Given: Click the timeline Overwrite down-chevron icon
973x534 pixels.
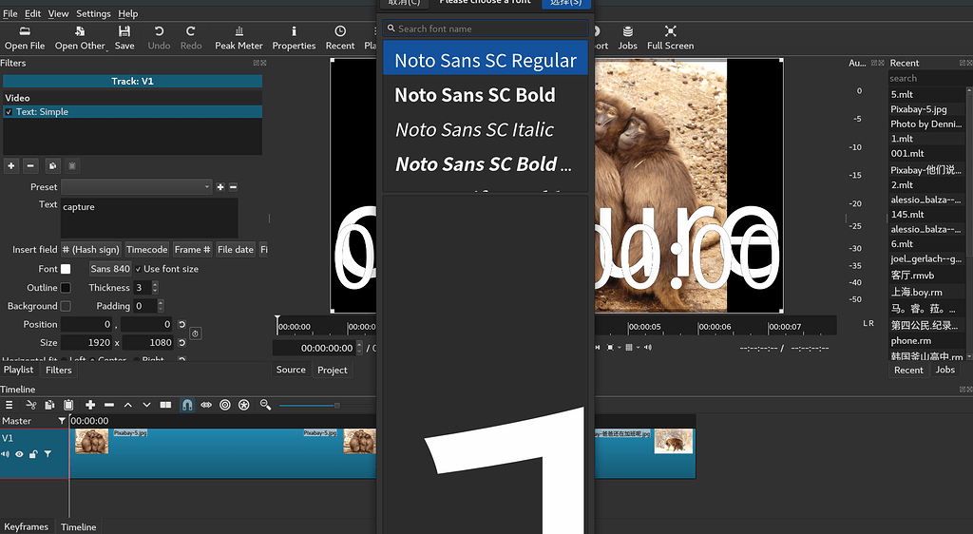Looking at the screenshot, I should click(x=146, y=405).
